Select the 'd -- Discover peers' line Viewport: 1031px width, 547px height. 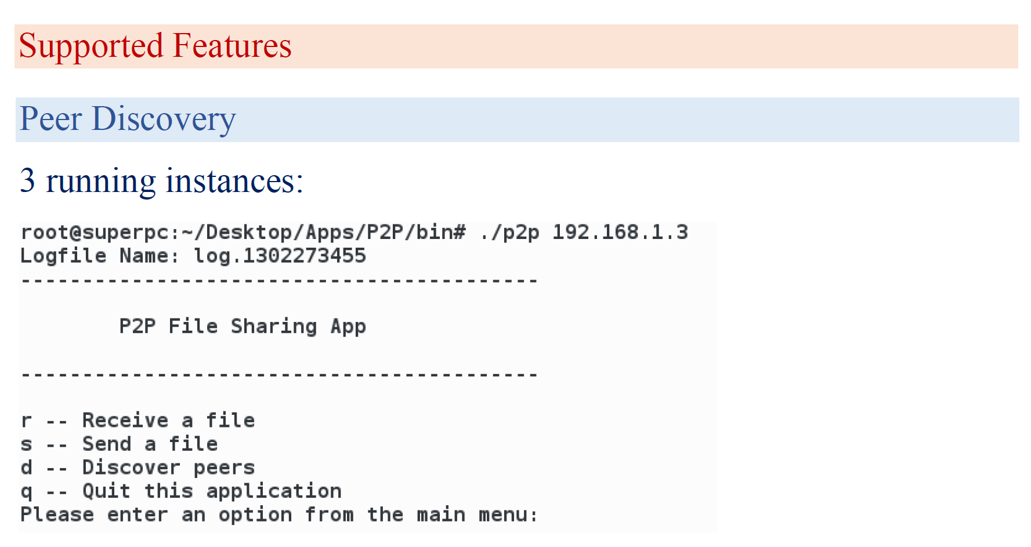click(138, 468)
